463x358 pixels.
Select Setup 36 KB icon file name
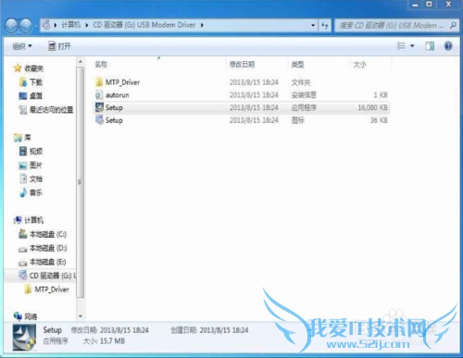(x=114, y=120)
